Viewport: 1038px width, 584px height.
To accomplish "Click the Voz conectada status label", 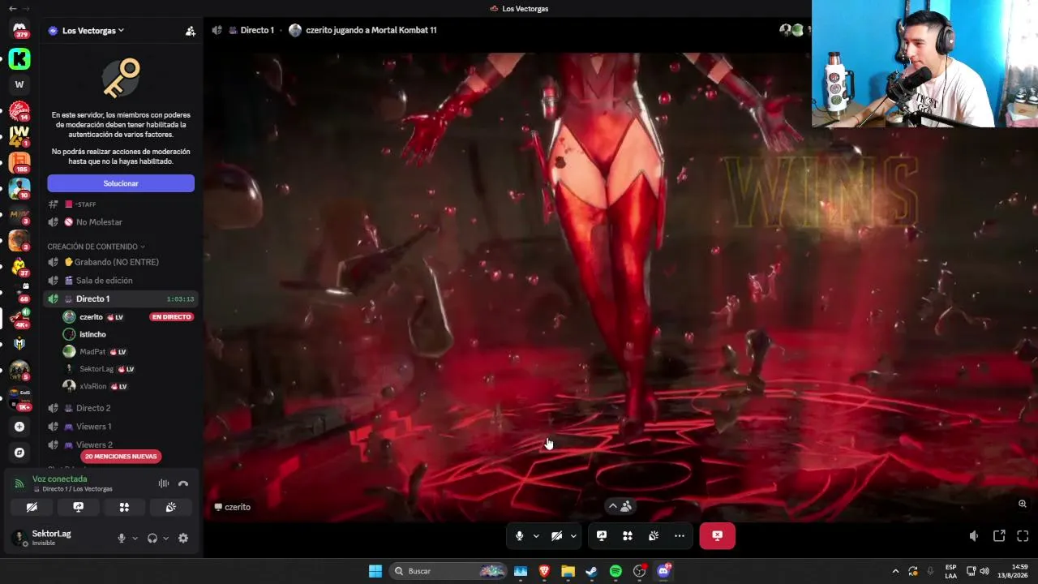I will pos(59,479).
